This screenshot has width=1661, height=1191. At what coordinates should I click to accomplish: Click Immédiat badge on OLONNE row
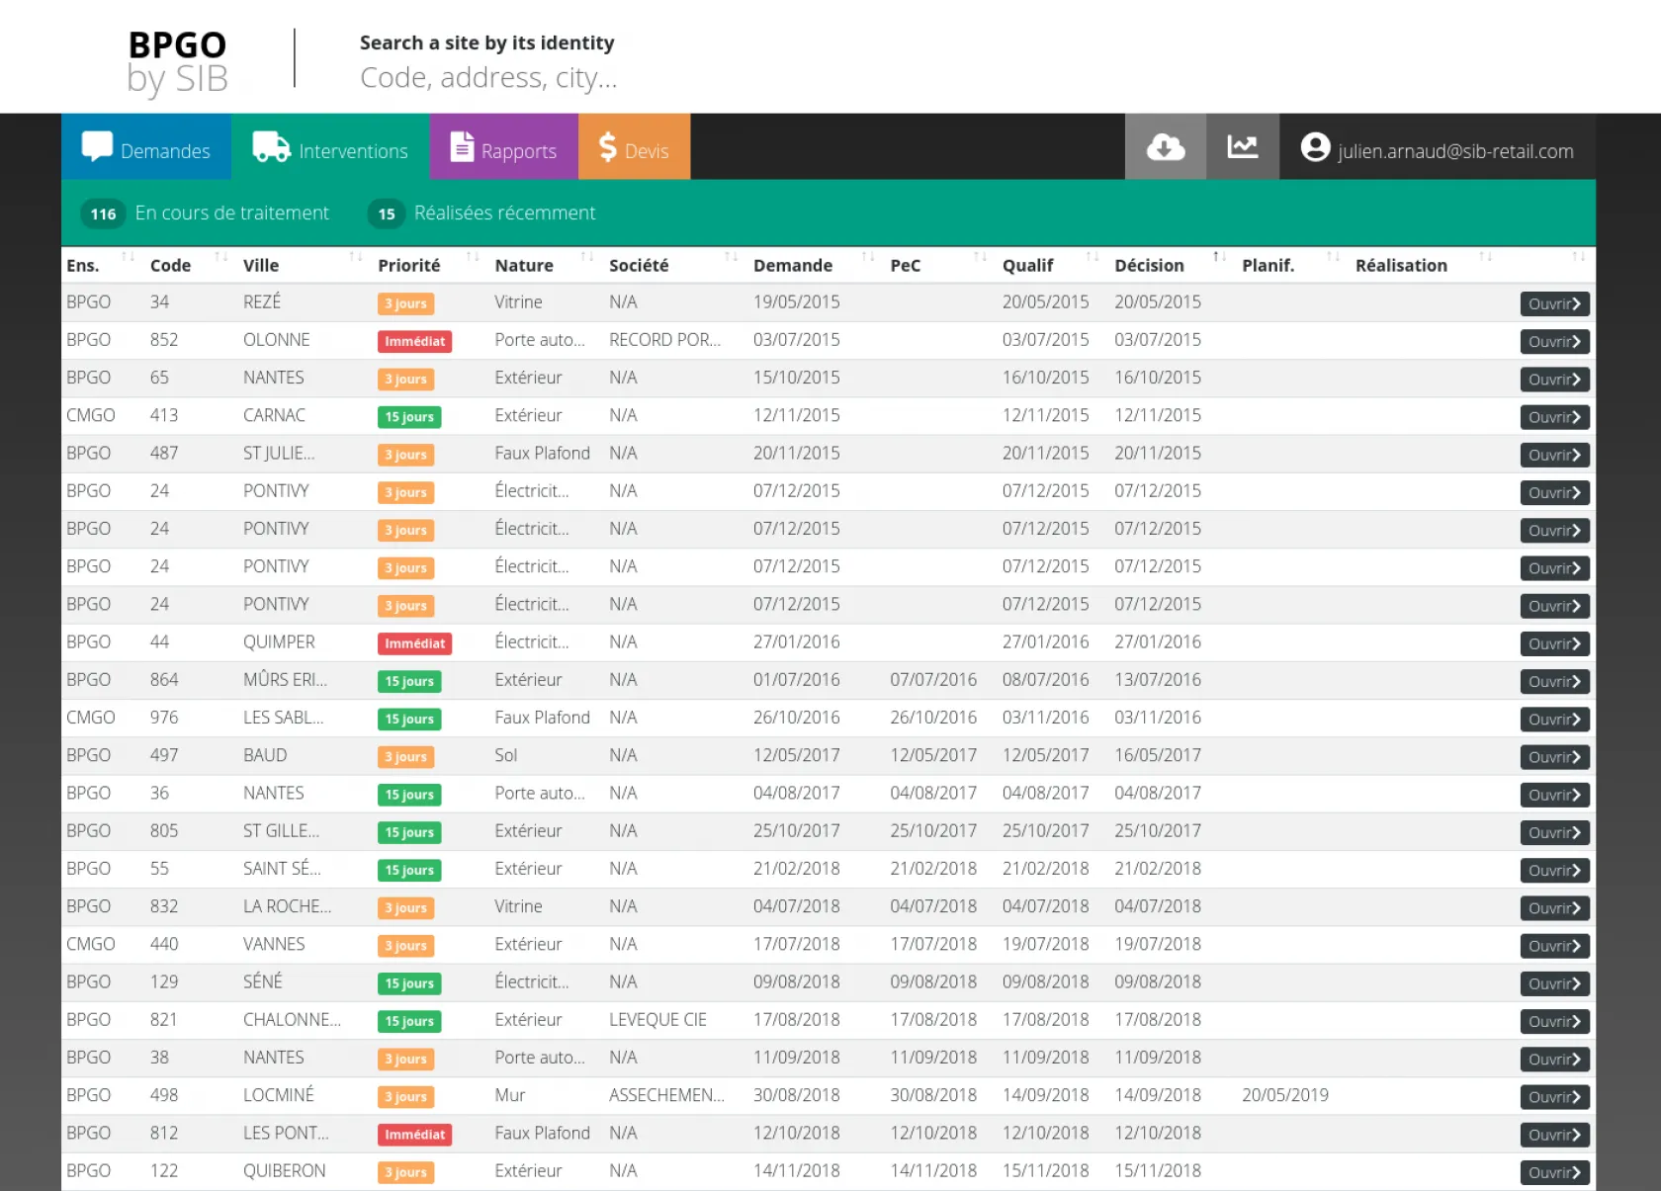(414, 341)
